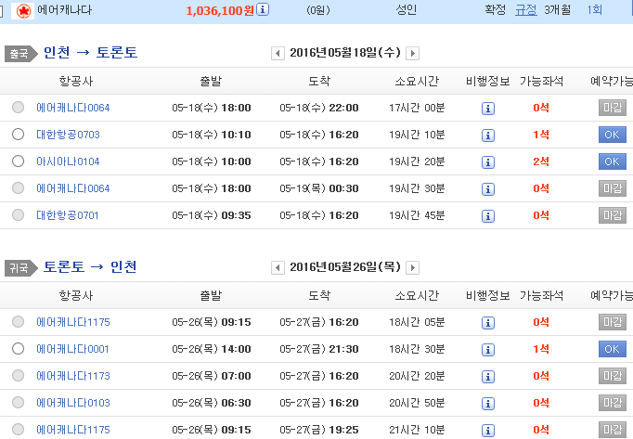Select the 에어캐나다1173 return flight radio
This screenshot has width=633, height=439.
point(19,376)
